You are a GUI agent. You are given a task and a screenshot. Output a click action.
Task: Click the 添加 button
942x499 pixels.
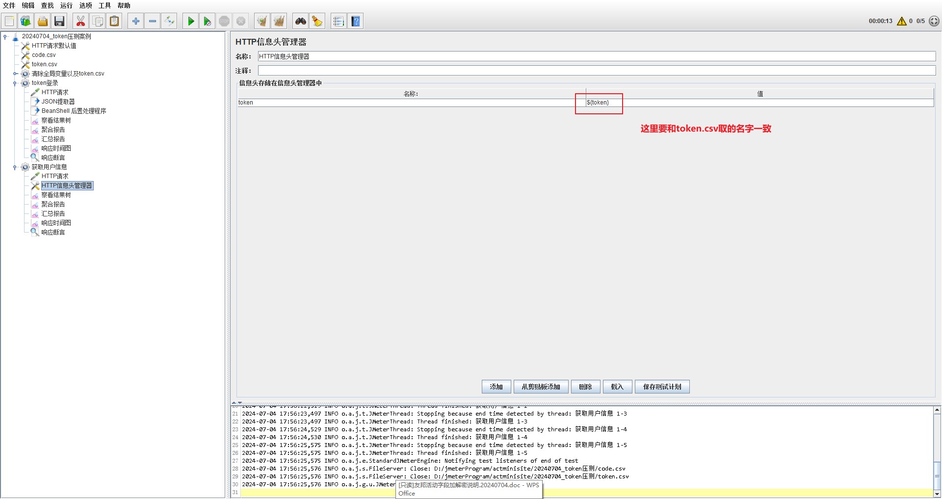(496, 387)
